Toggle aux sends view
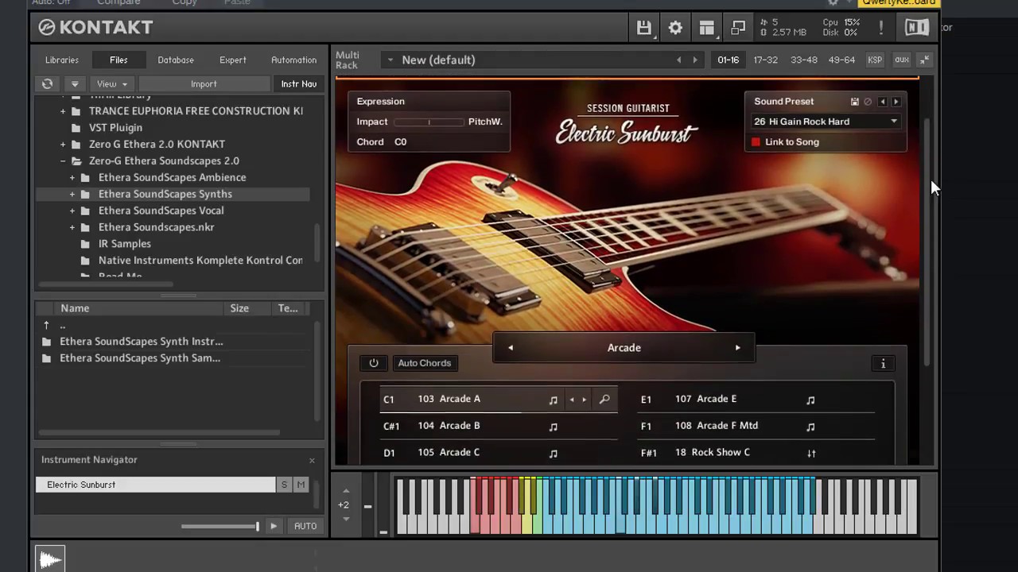 901,60
